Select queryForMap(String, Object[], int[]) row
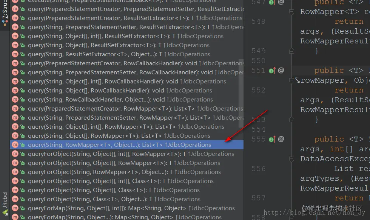This screenshot has height=220, width=370. tap(127, 208)
